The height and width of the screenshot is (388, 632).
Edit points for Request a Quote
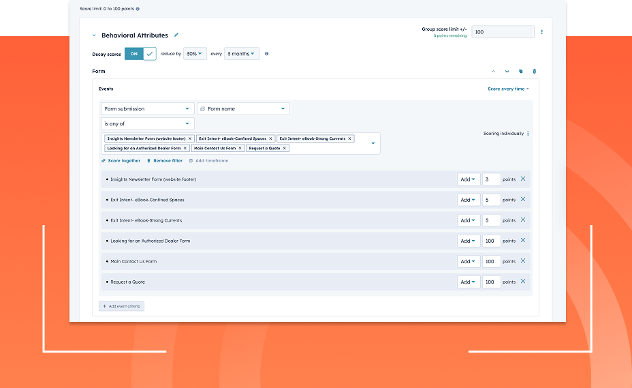coord(491,282)
